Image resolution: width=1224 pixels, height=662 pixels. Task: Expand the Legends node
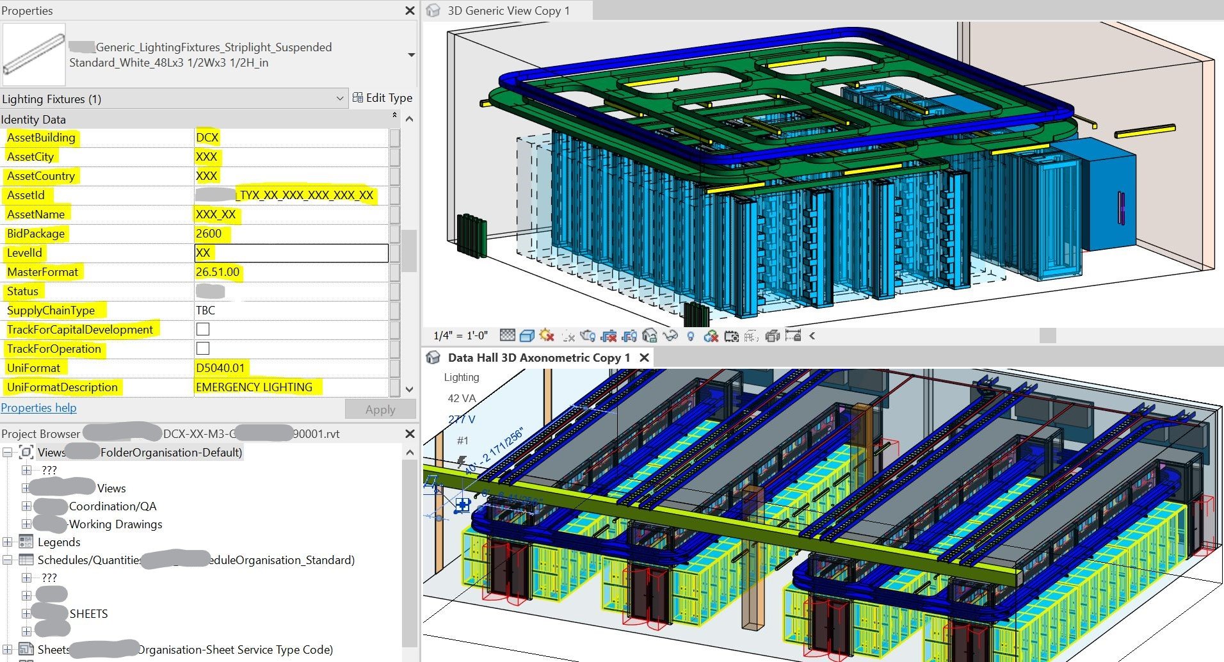click(x=8, y=542)
